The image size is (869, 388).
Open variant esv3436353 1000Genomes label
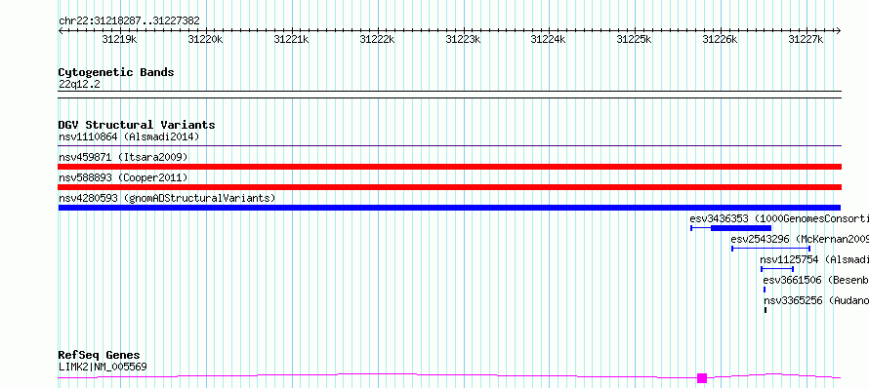[778, 218]
